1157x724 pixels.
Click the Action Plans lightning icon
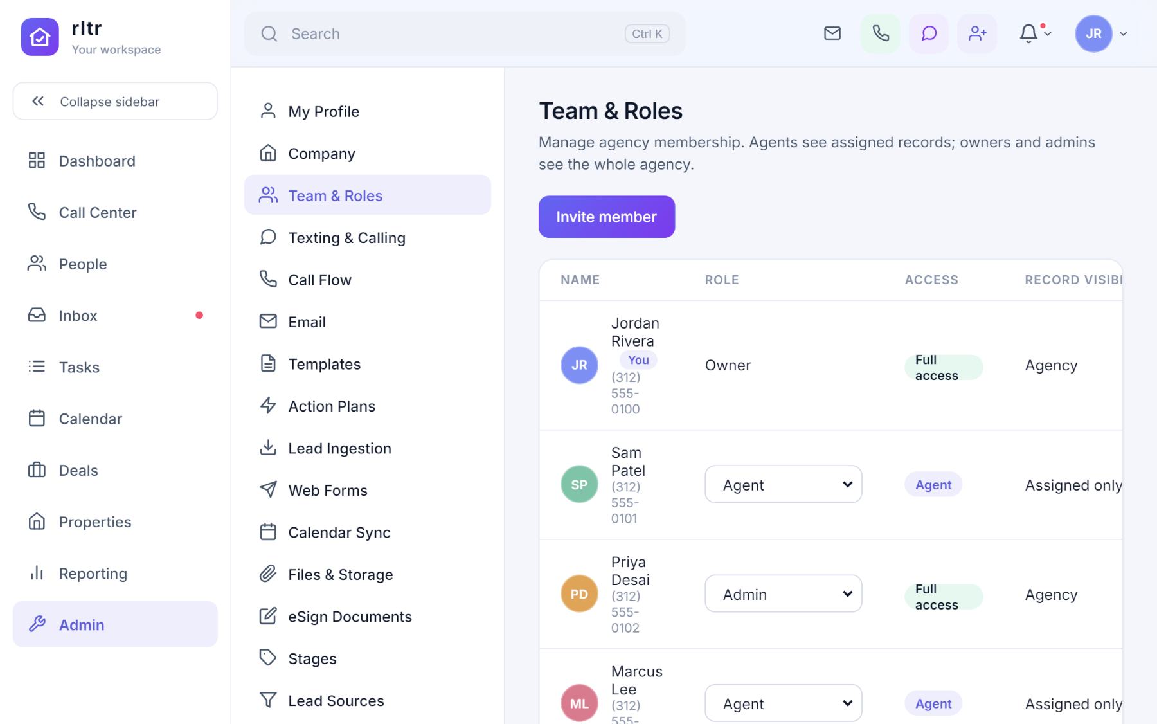coord(268,405)
